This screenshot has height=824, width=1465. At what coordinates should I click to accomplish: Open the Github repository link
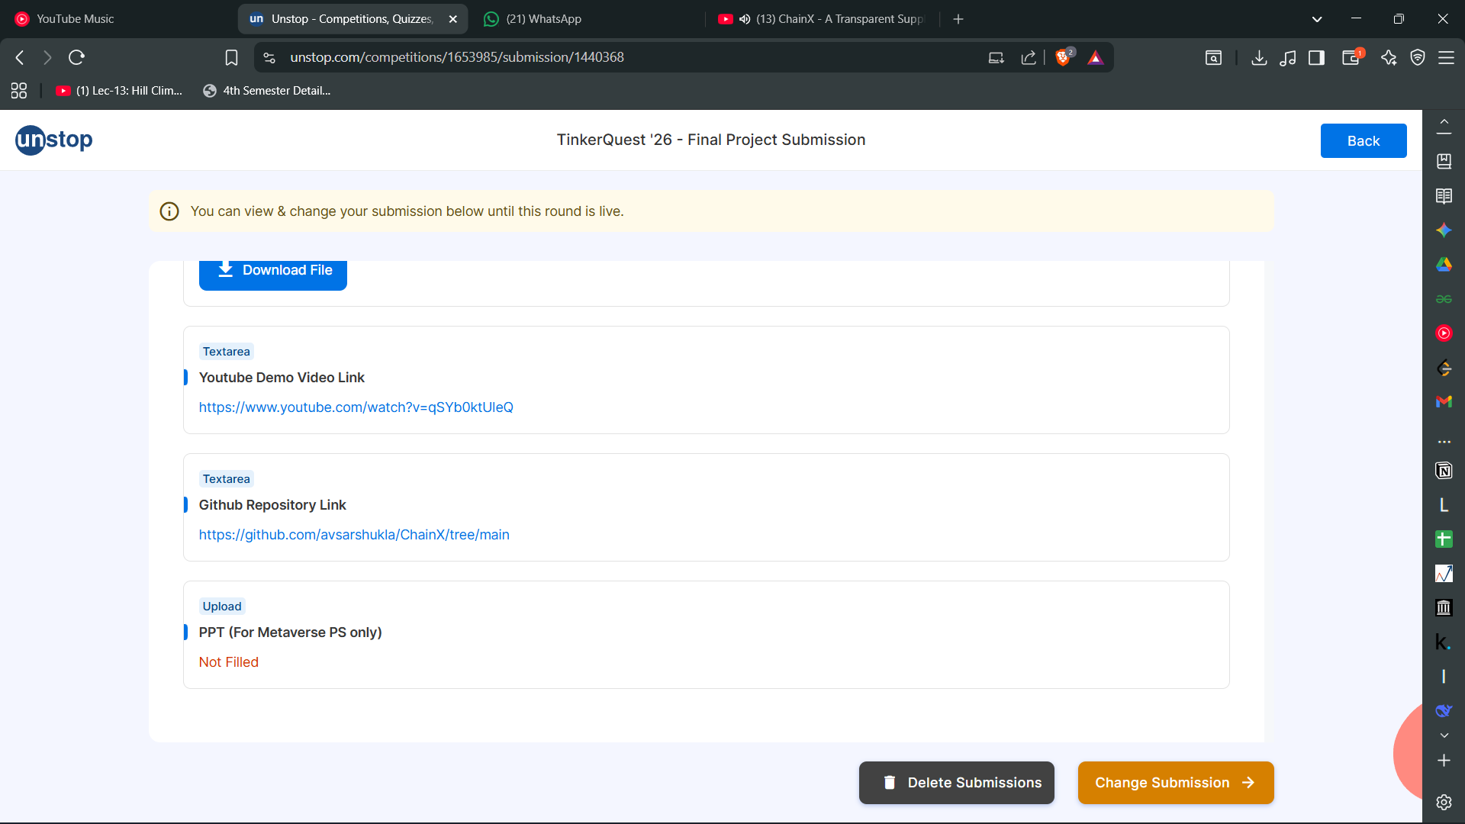pyautogui.click(x=354, y=535)
